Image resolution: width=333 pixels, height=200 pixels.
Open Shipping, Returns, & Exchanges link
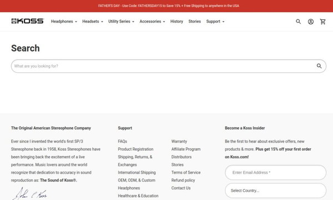[135, 161]
